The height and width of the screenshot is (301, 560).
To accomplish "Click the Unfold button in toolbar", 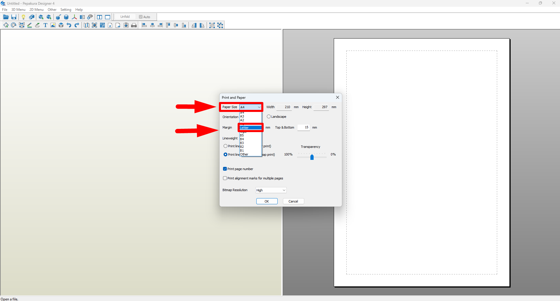I will click(125, 17).
